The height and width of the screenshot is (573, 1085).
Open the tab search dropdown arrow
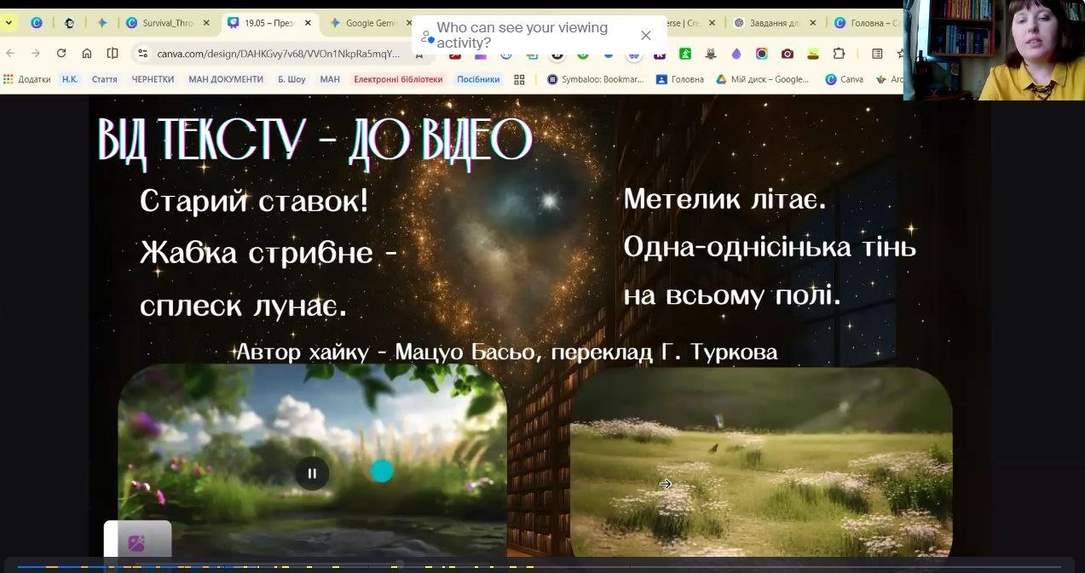click(9, 23)
